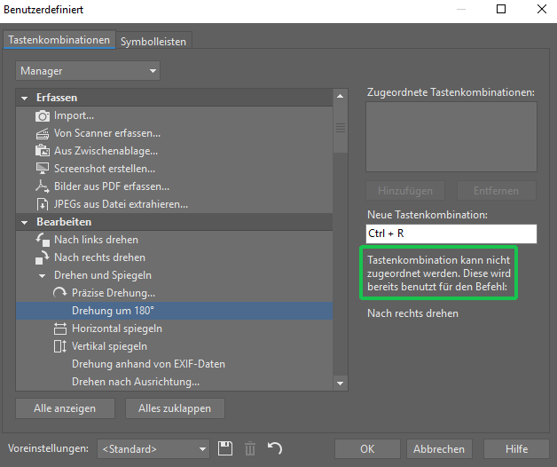Switch to the Symbolleisten tab
This screenshot has width=557, height=467.
(x=153, y=41)
